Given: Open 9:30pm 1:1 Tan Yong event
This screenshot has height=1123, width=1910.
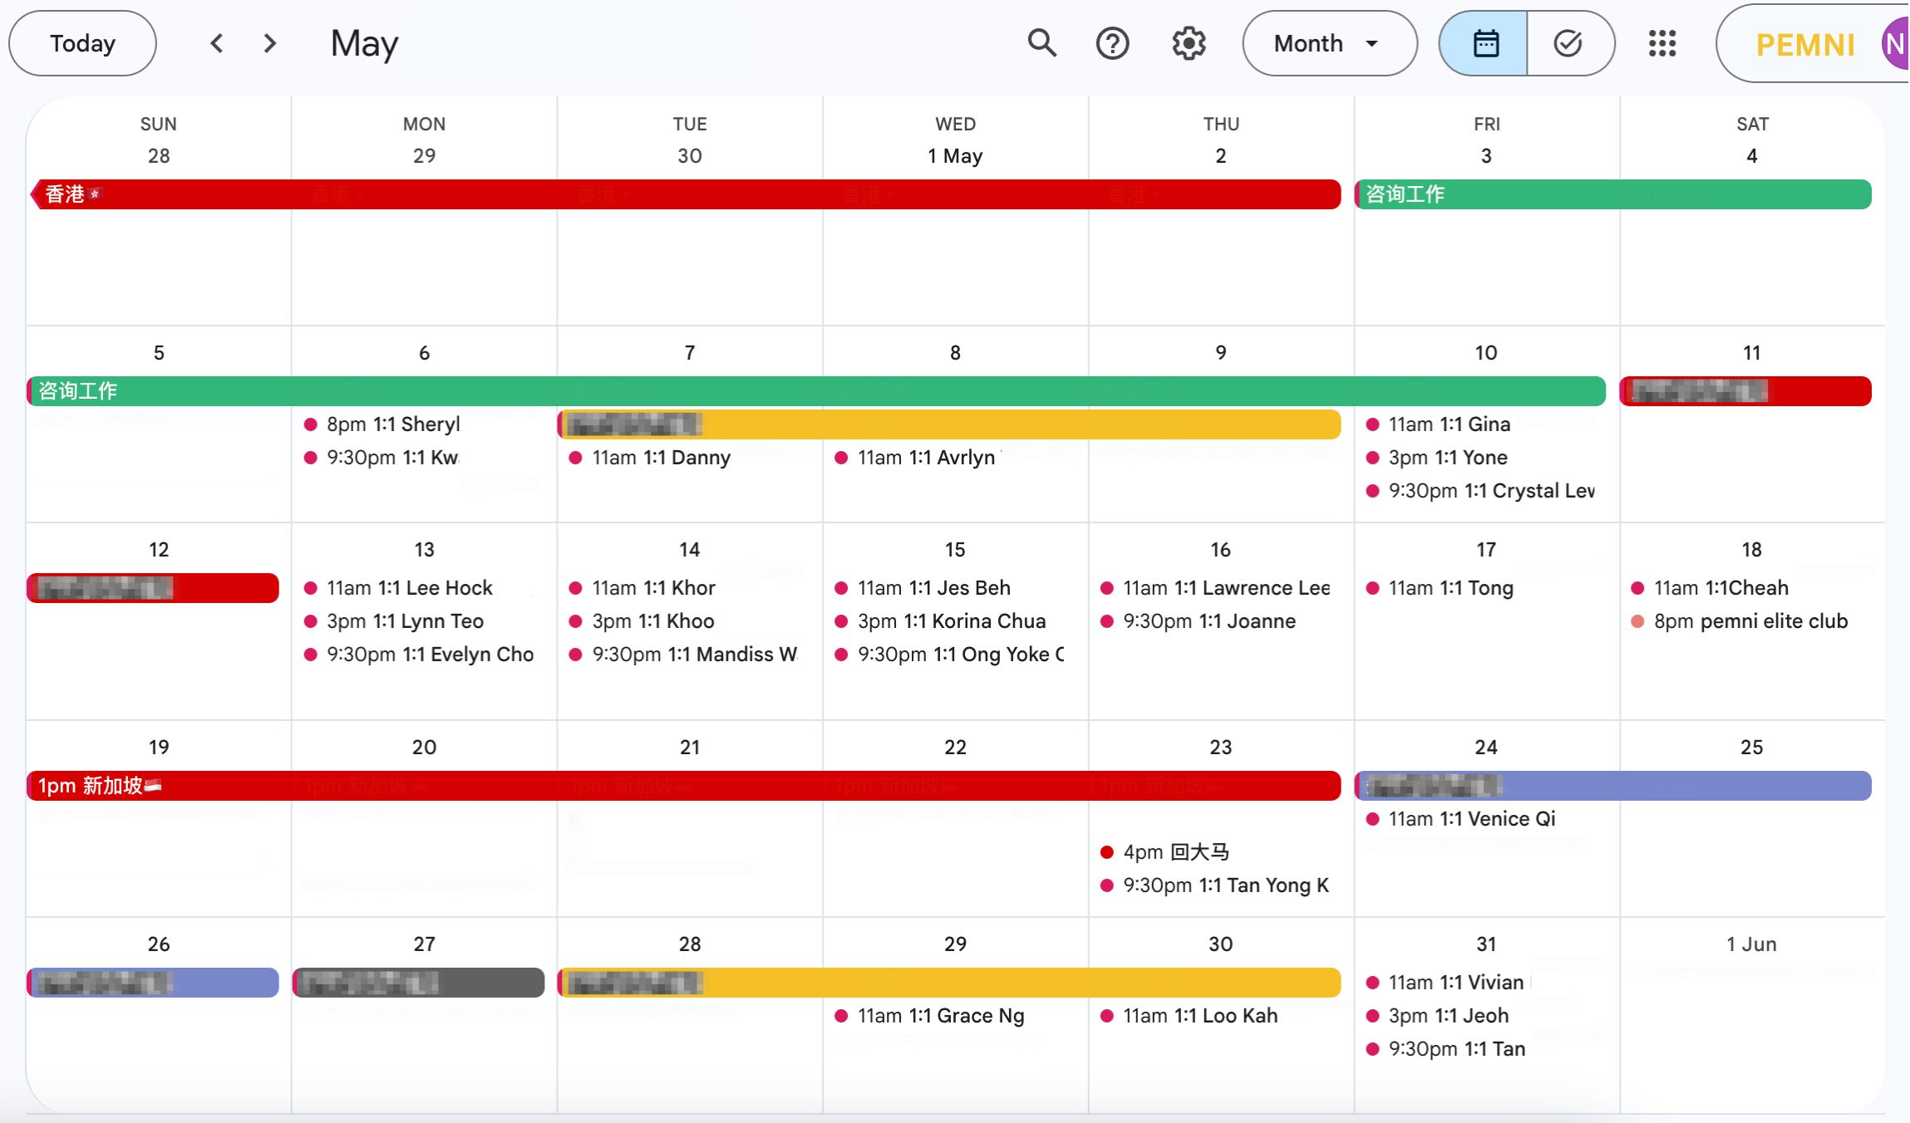Looking at the screenshot, I should click(x=1215, y=885).
